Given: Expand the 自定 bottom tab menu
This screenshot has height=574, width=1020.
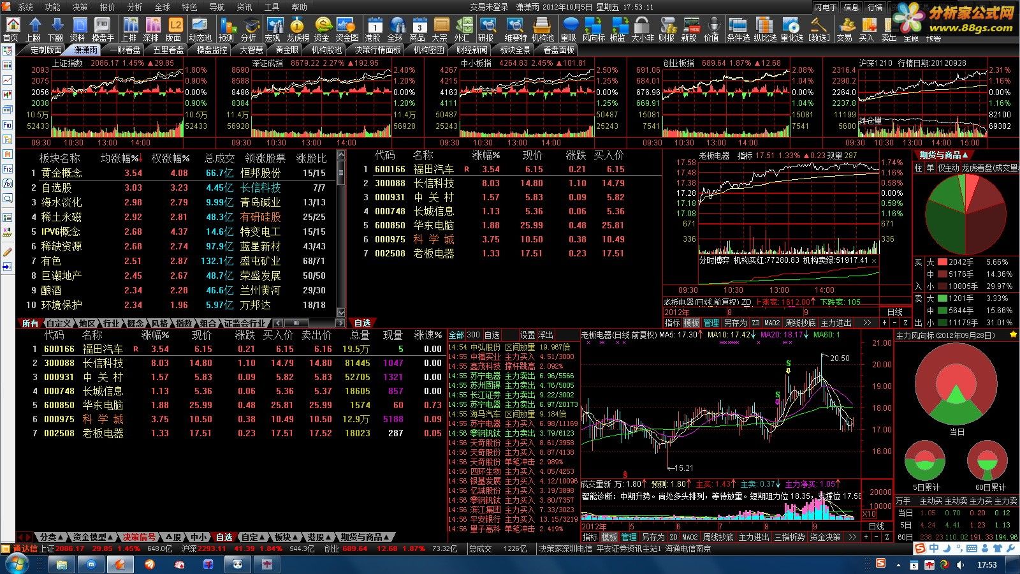Looking at the screenshot, I should (252, 537).
